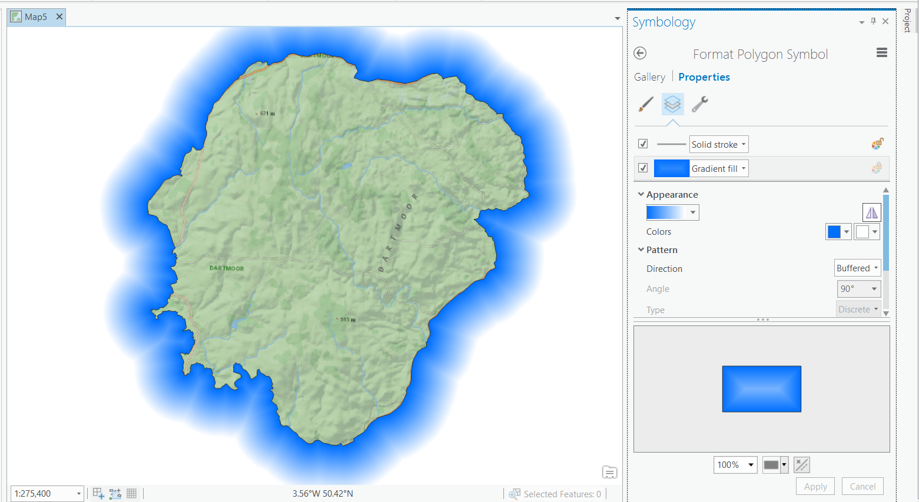Click the Format Polygon Symbol heading
The image size is (919, 502).
[760, 55]
